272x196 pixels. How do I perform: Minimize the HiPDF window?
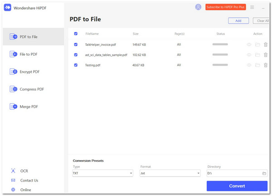[x=263, y=8]
